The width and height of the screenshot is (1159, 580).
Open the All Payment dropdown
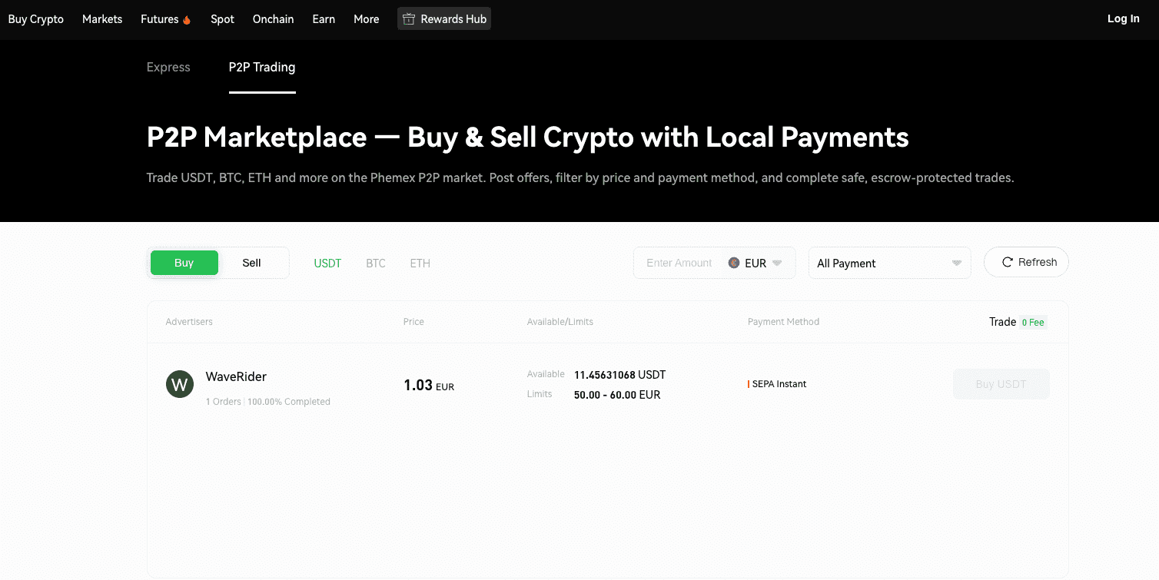coord(889,263)
